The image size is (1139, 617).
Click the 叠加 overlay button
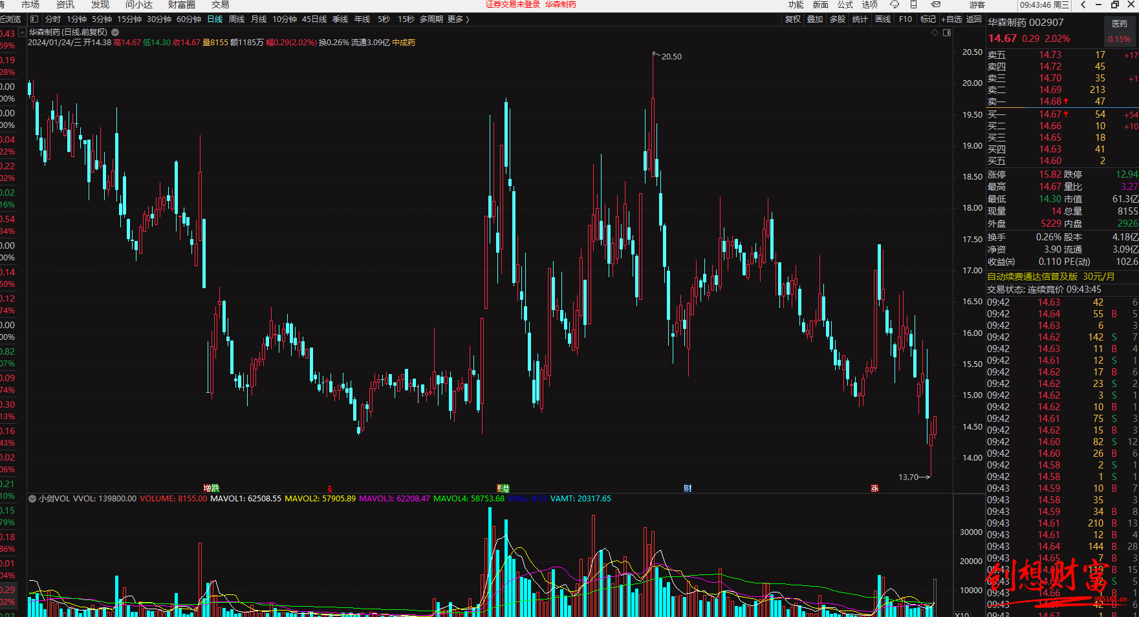point(815,19)
